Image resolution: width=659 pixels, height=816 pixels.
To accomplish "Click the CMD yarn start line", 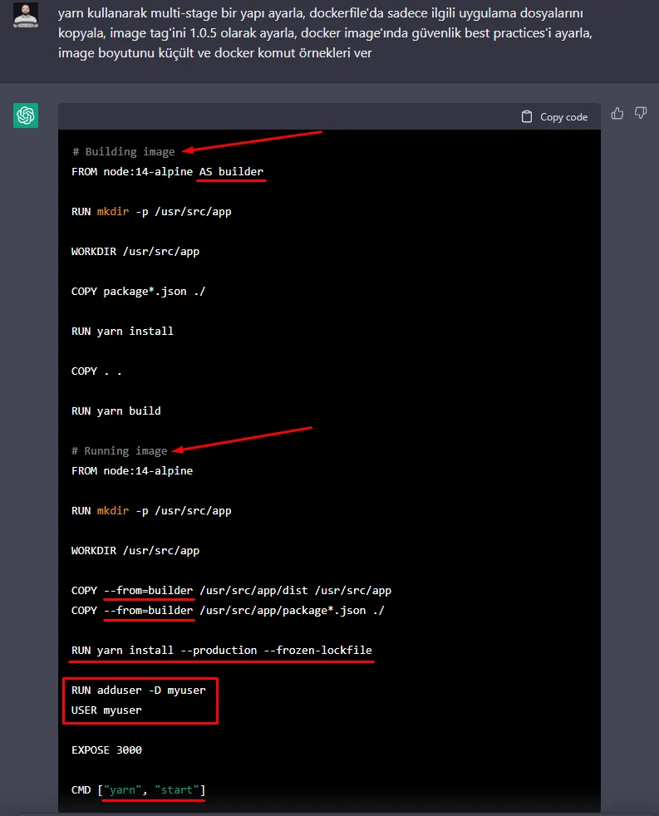I will [138, 790].
